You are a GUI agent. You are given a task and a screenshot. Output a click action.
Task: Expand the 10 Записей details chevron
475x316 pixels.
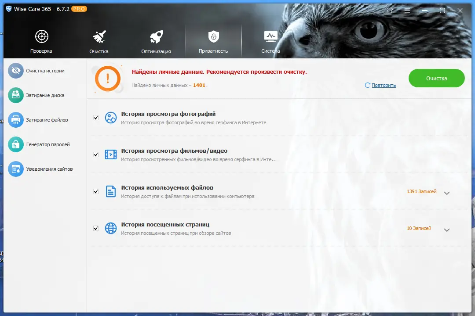click(x=447, y=230)
